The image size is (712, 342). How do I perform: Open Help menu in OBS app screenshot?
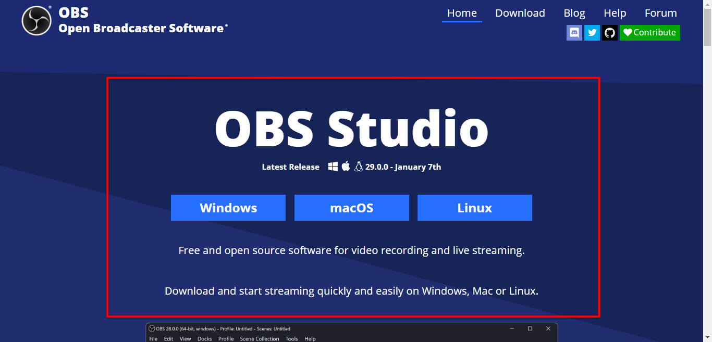310,339
